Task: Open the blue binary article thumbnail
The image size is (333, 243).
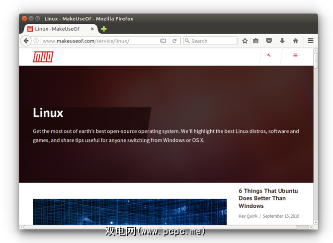Action: pyautogui.click(x=130, y=212)
